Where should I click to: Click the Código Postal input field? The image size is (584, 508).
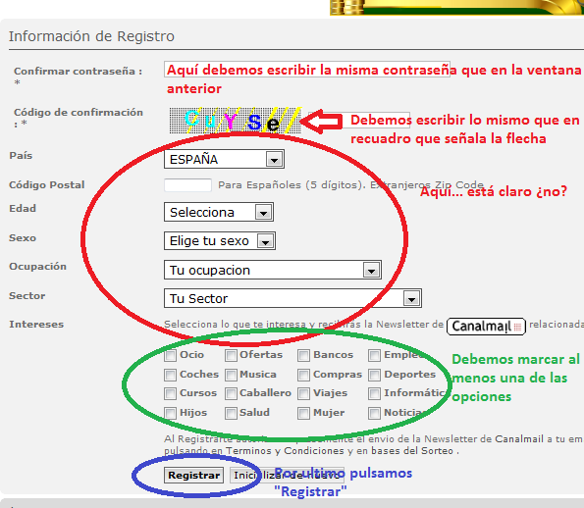(x=187, y=185)
